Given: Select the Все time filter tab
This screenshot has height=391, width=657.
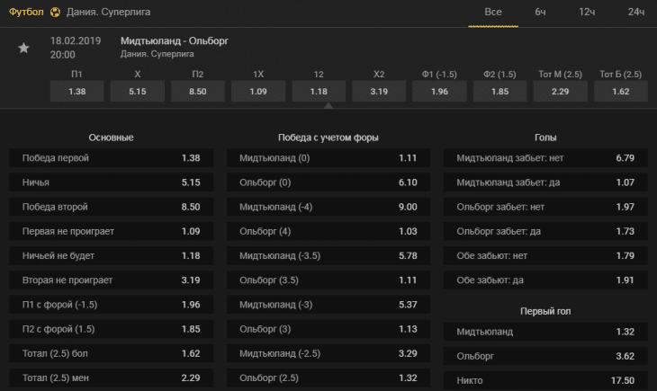Looking at the screenshot, I should 493,13.
